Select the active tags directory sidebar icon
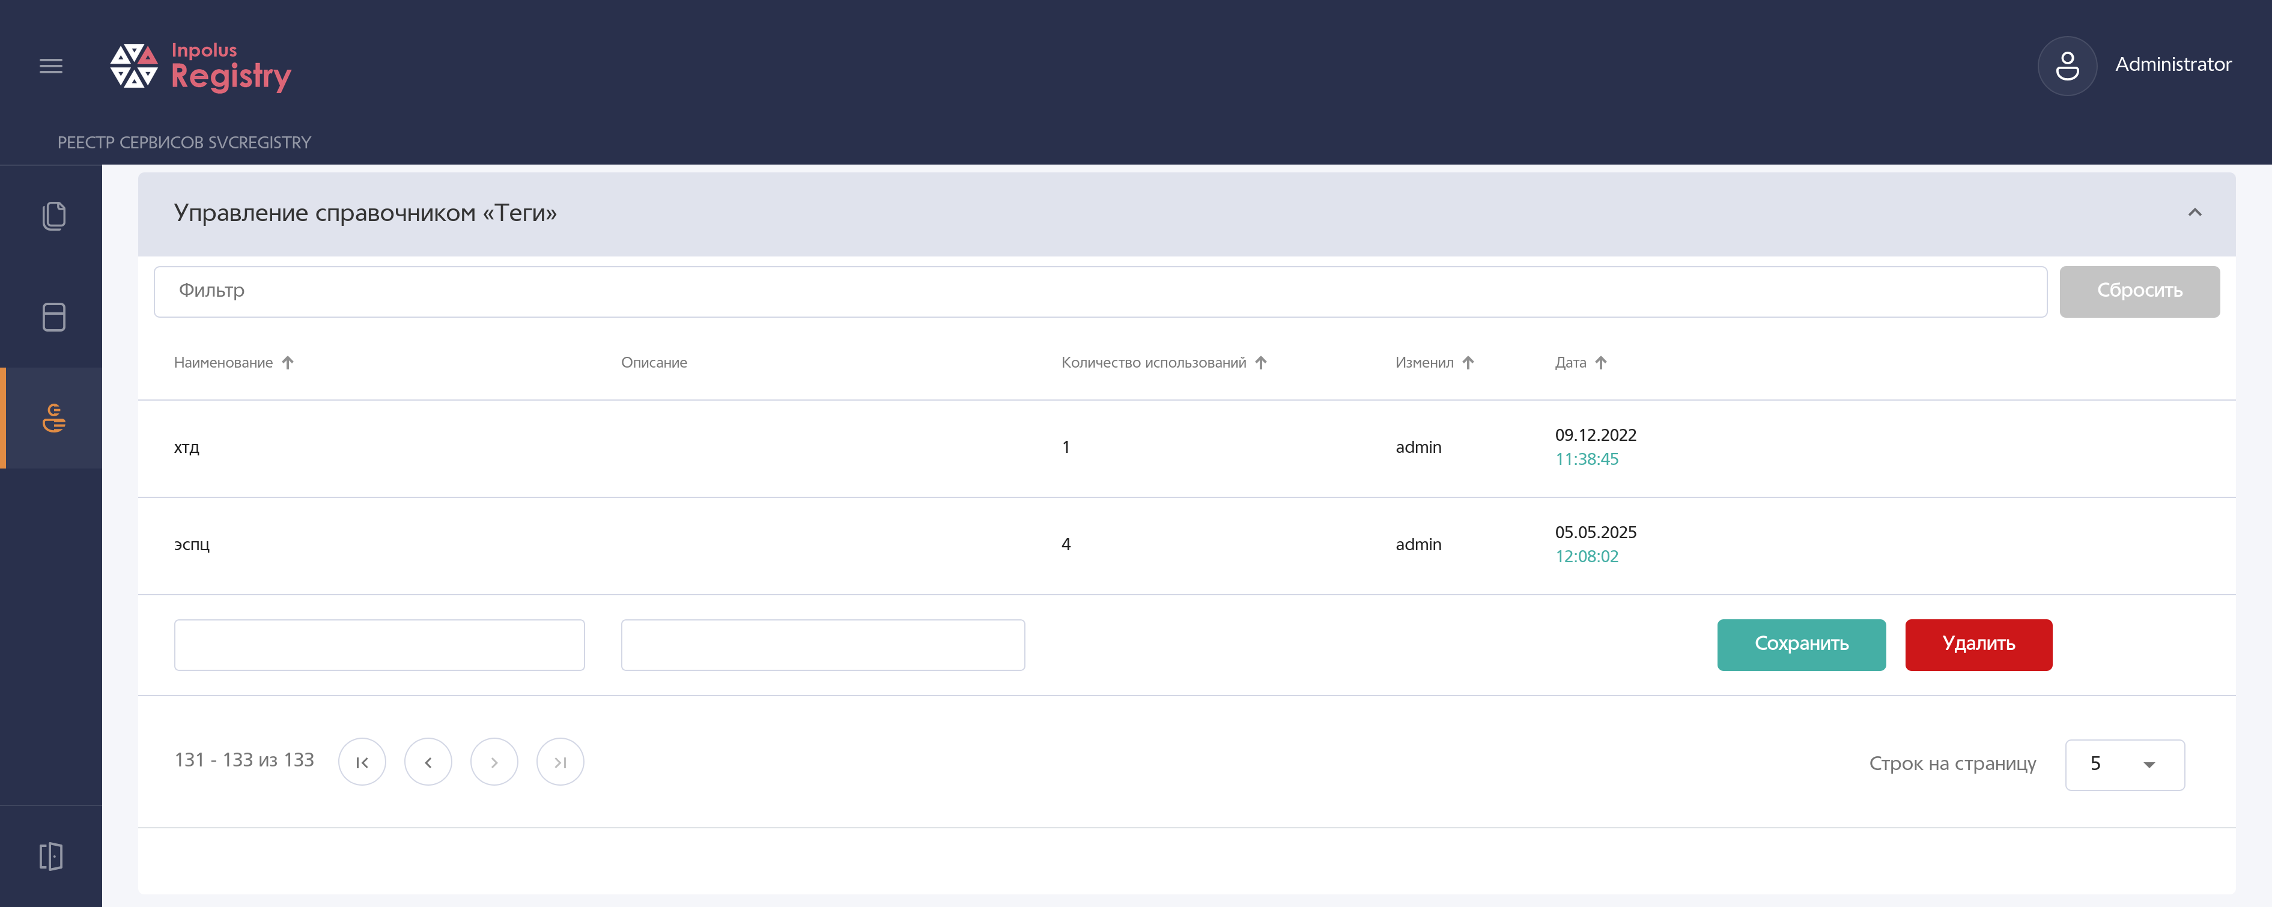Screen dimensions: 2272x907 [x=54, y=417]
